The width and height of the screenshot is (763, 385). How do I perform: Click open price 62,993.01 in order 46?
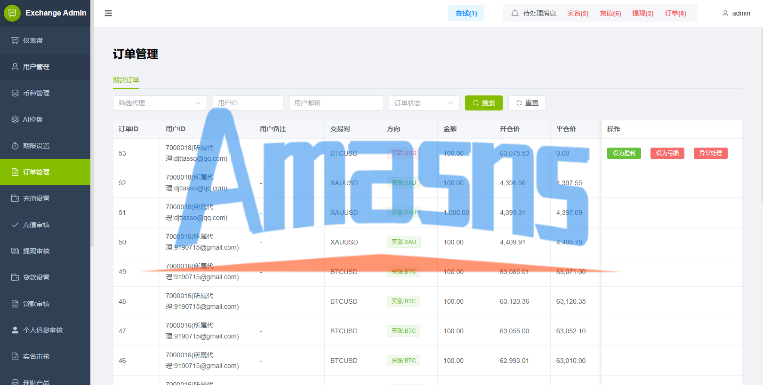pyautogui.click(x=514, y=361)
